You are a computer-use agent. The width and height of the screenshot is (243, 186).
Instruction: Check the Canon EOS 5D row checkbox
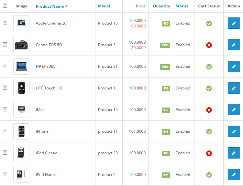[5, 44]
